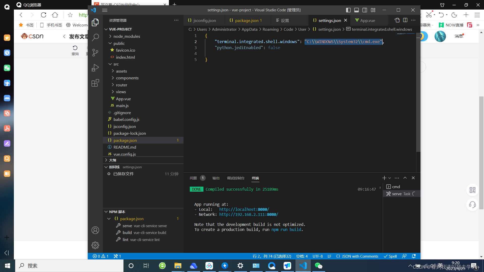Toggle the bottom panel layout button

click(356, 10)
